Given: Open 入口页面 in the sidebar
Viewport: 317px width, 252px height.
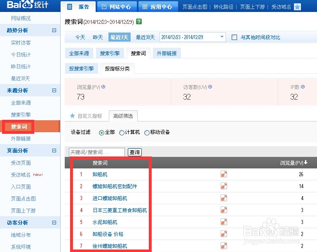Looking at the screenshot, I should coord(21,187).
